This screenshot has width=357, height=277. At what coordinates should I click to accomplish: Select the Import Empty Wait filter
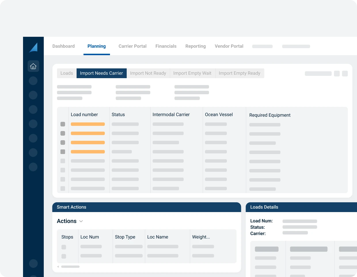(192, 73)
